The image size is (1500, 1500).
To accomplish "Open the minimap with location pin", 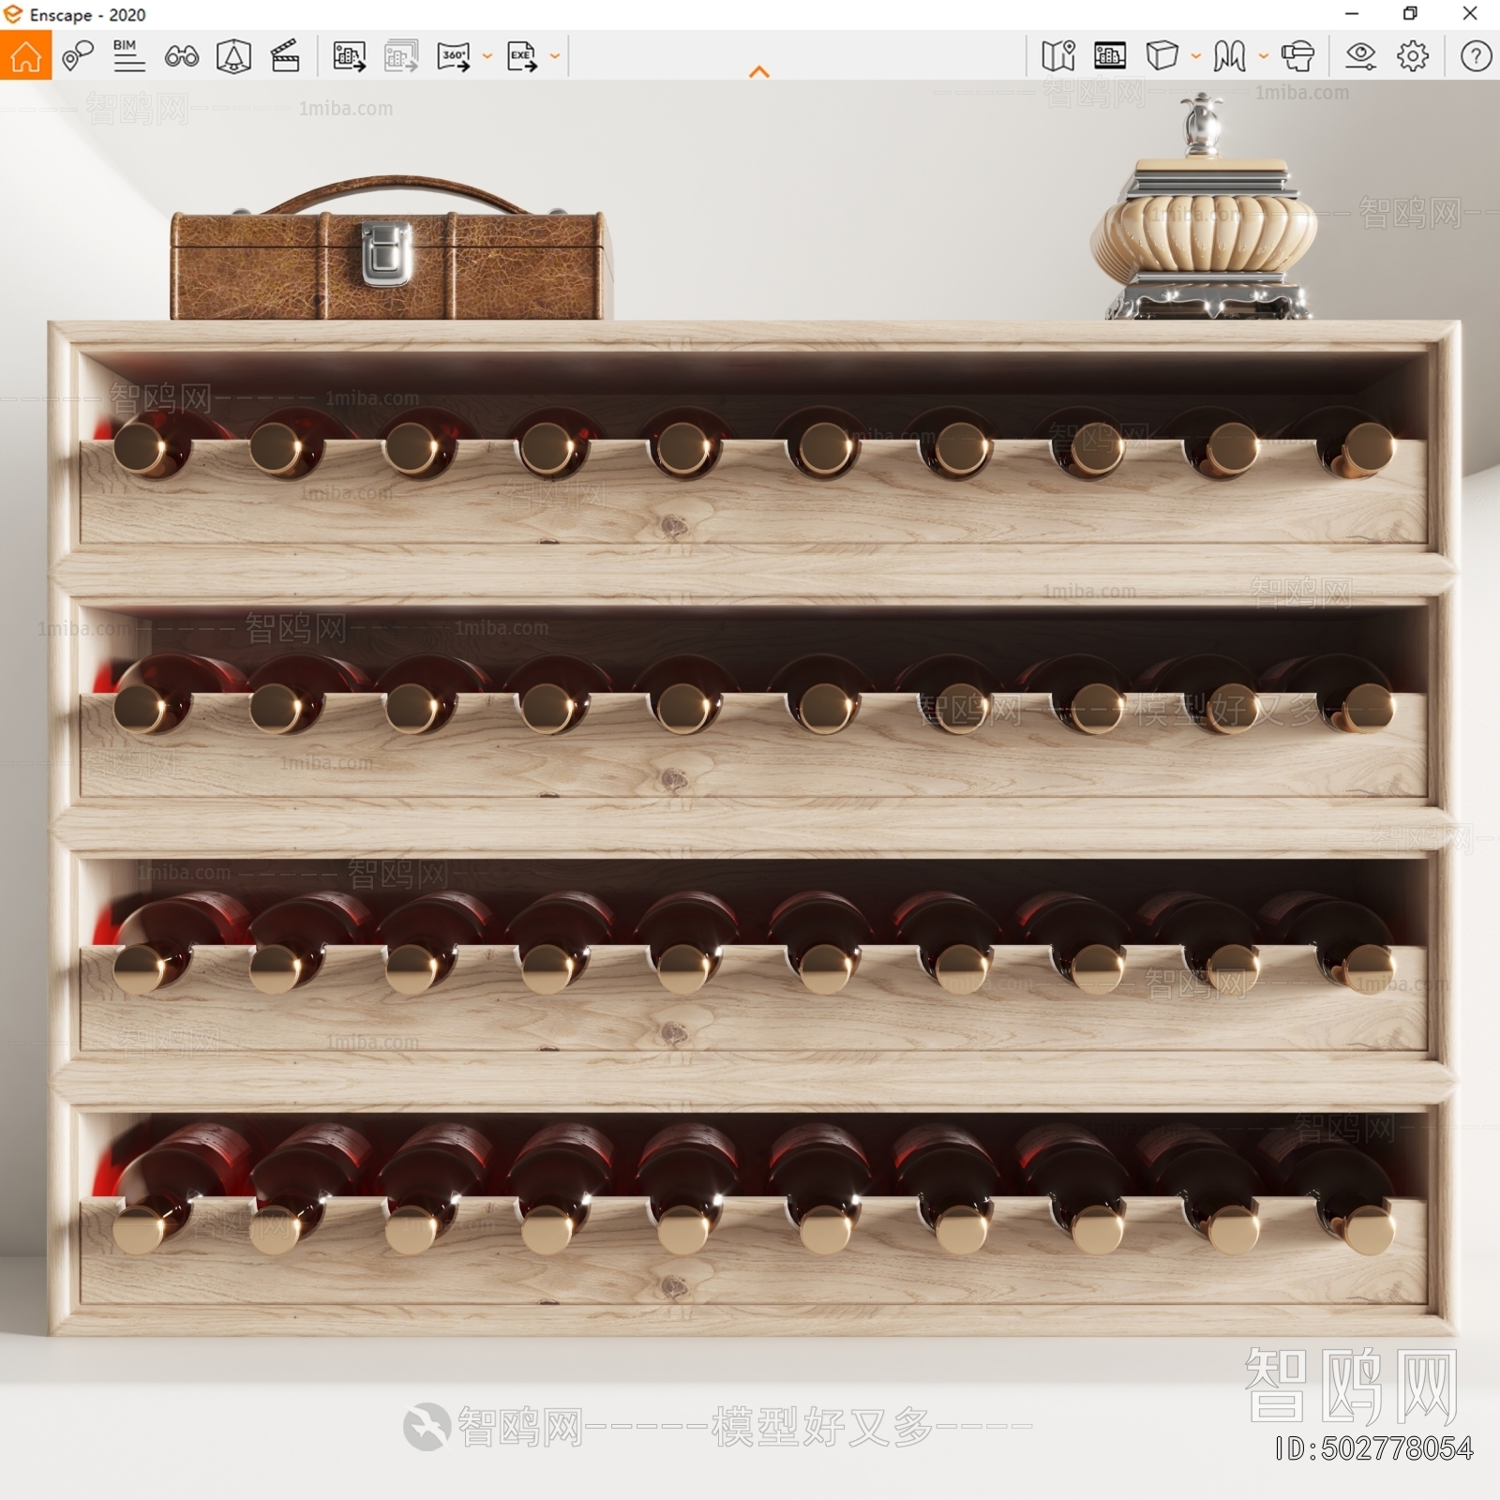I will tap(1058, 56).
